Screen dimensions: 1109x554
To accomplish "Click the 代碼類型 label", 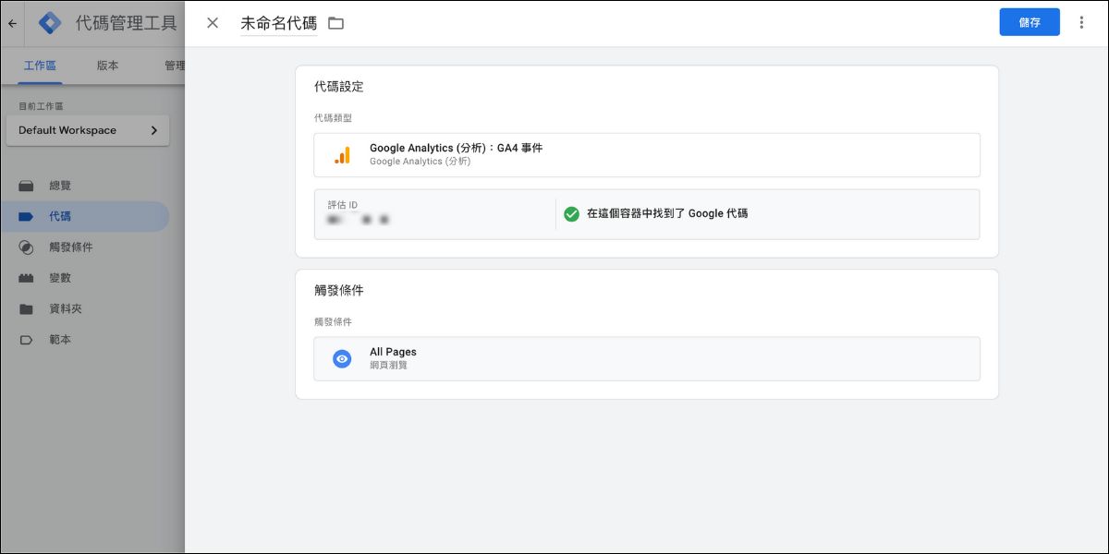I will point(333,118).
